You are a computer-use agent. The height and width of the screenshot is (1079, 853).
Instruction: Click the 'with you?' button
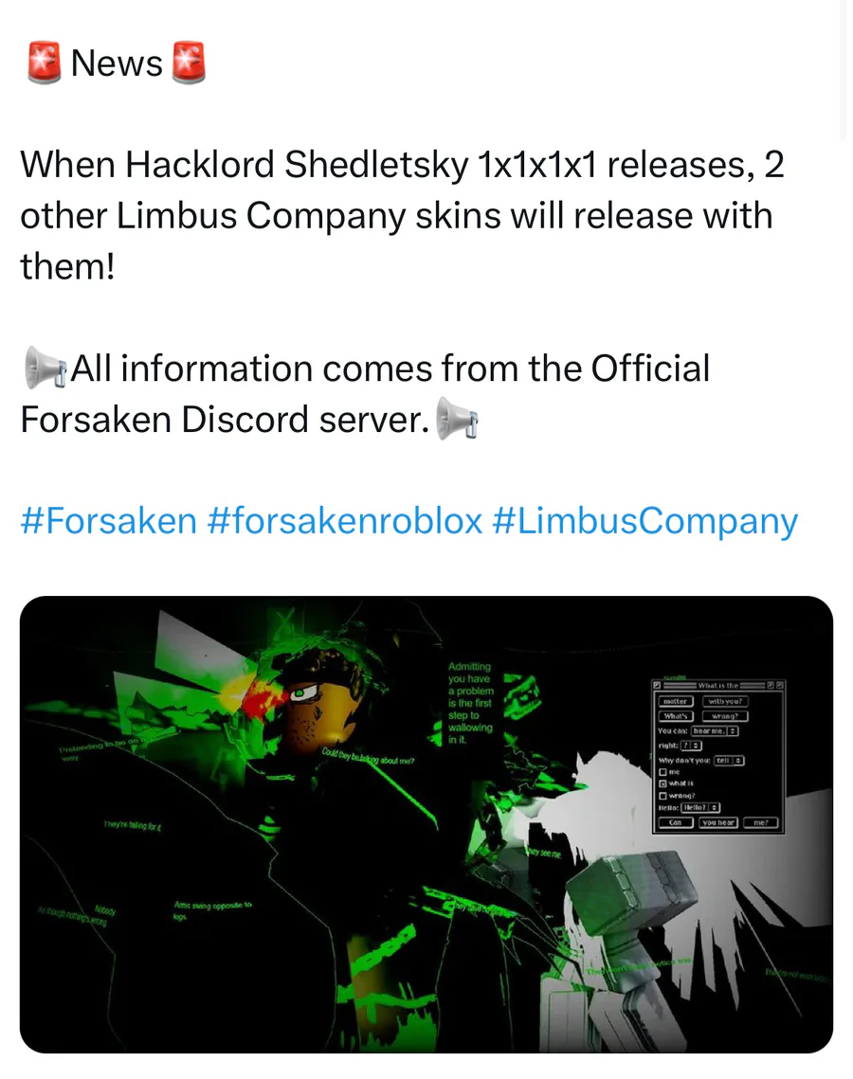tap(726, 701)
